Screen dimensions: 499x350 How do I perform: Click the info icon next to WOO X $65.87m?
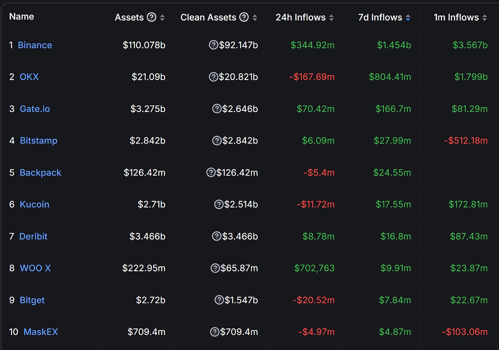tap(215, 268)
